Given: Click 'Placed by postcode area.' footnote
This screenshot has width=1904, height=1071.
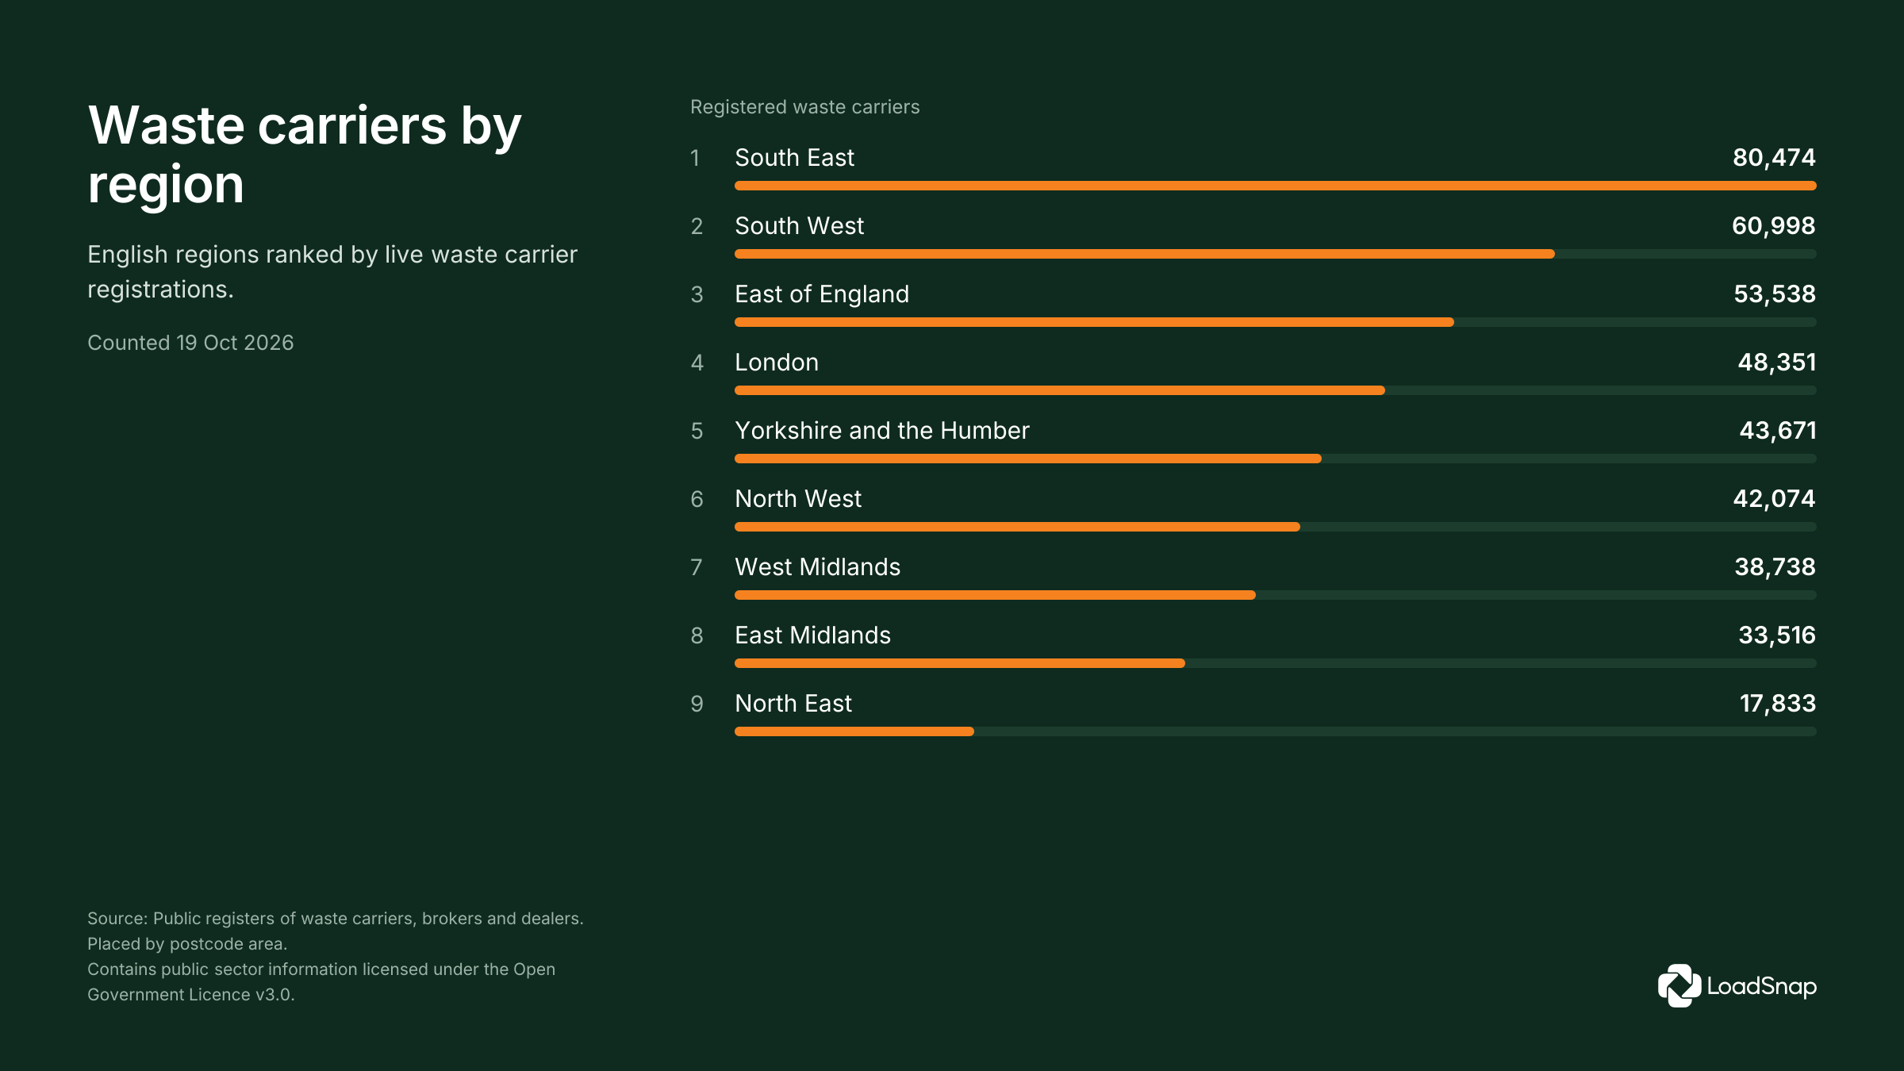Looking at the screenshot, I should click(x=187, y=944).
